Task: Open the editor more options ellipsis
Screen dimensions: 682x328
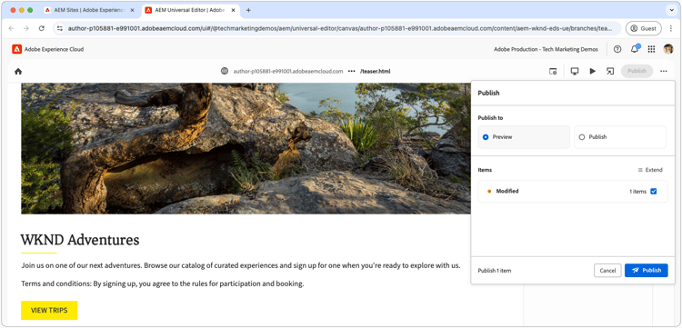Action: coord(663,71)
